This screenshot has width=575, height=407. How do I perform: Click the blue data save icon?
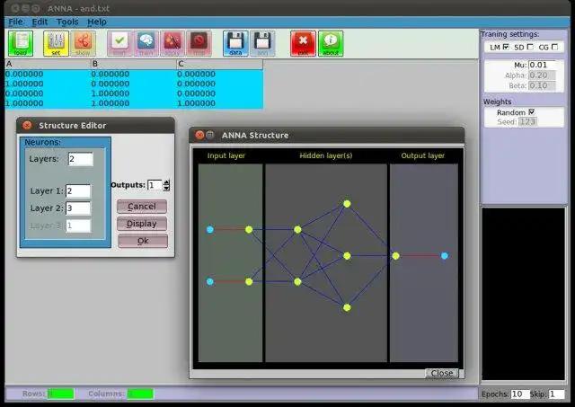point(235,44)
